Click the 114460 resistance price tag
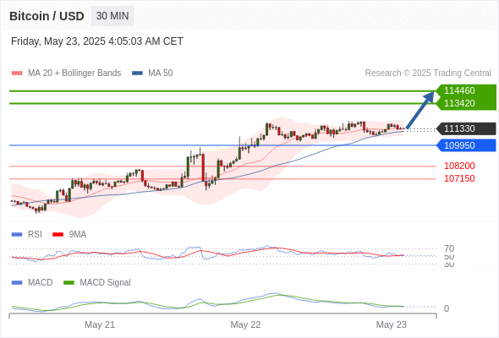The width and height of the screenshot is (499, 338). point(466,90)
